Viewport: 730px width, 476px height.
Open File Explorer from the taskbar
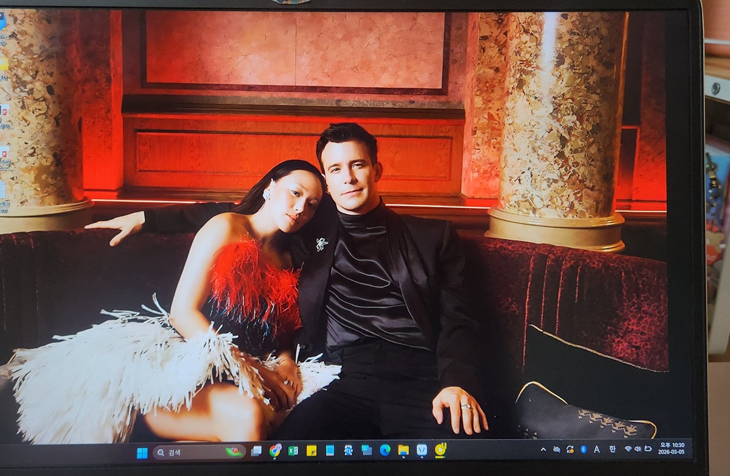tap(403, 450)
